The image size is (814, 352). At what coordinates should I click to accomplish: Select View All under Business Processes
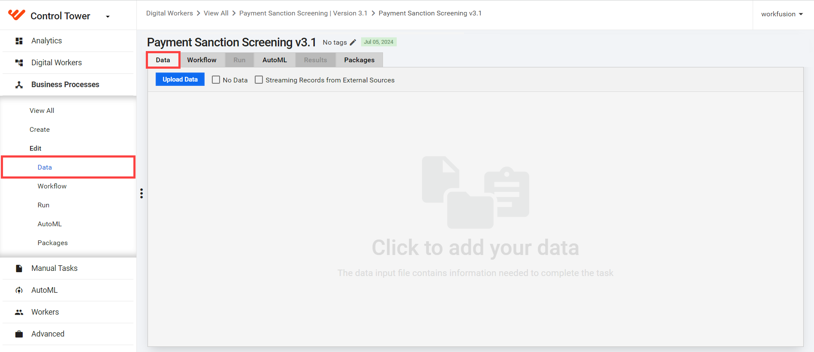pos(42,111)
